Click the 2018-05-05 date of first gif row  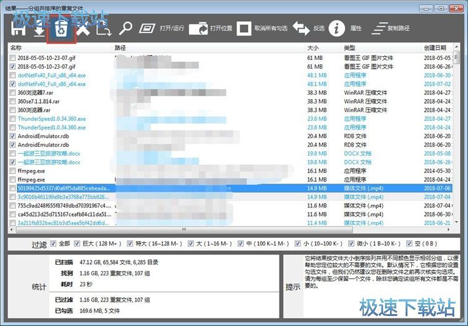coord(438,58)
